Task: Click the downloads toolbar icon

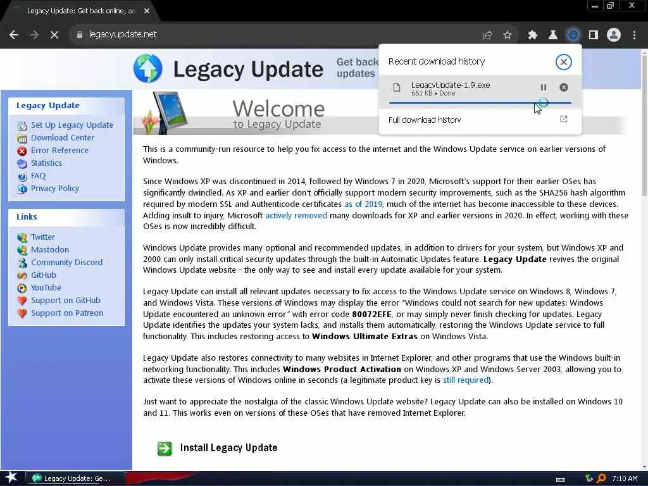Action: pos(573,35)
